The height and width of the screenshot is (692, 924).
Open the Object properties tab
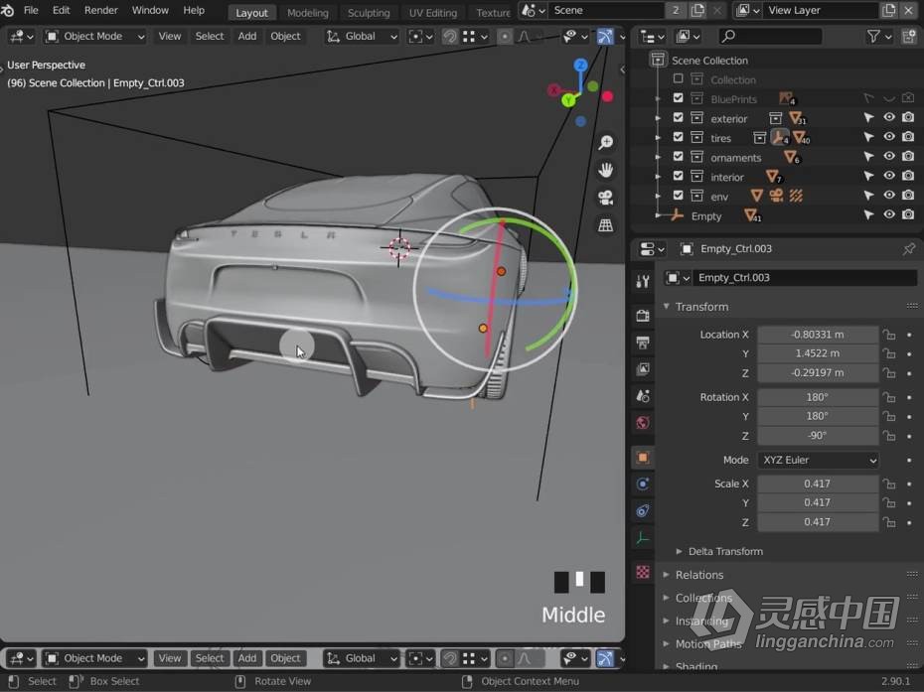(x=643, y=457)
